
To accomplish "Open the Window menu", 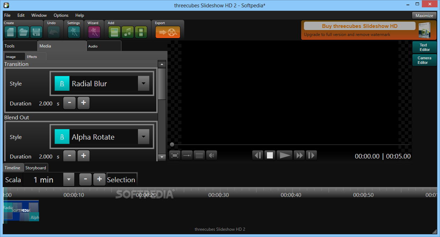I will coord(39,15).
